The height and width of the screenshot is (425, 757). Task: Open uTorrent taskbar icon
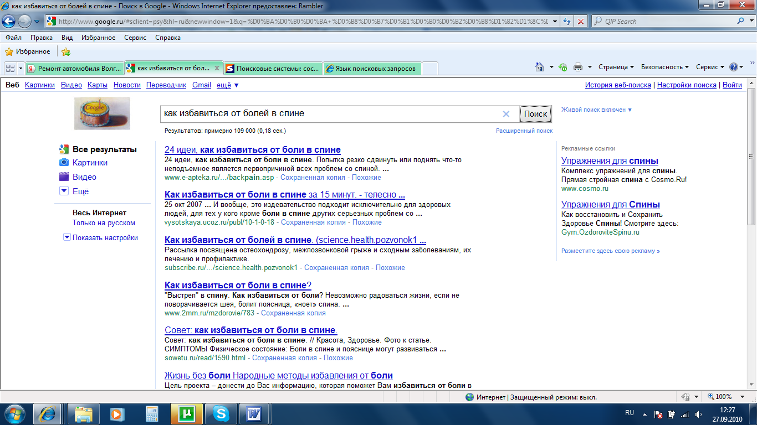(x=187, y=413)
